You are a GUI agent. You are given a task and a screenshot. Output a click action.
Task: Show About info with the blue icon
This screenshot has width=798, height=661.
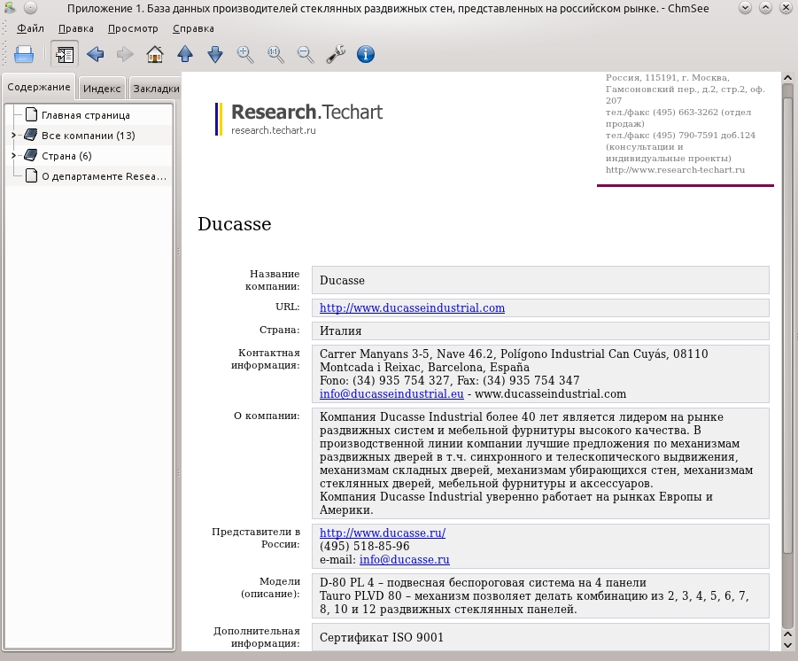pos(366,54)
